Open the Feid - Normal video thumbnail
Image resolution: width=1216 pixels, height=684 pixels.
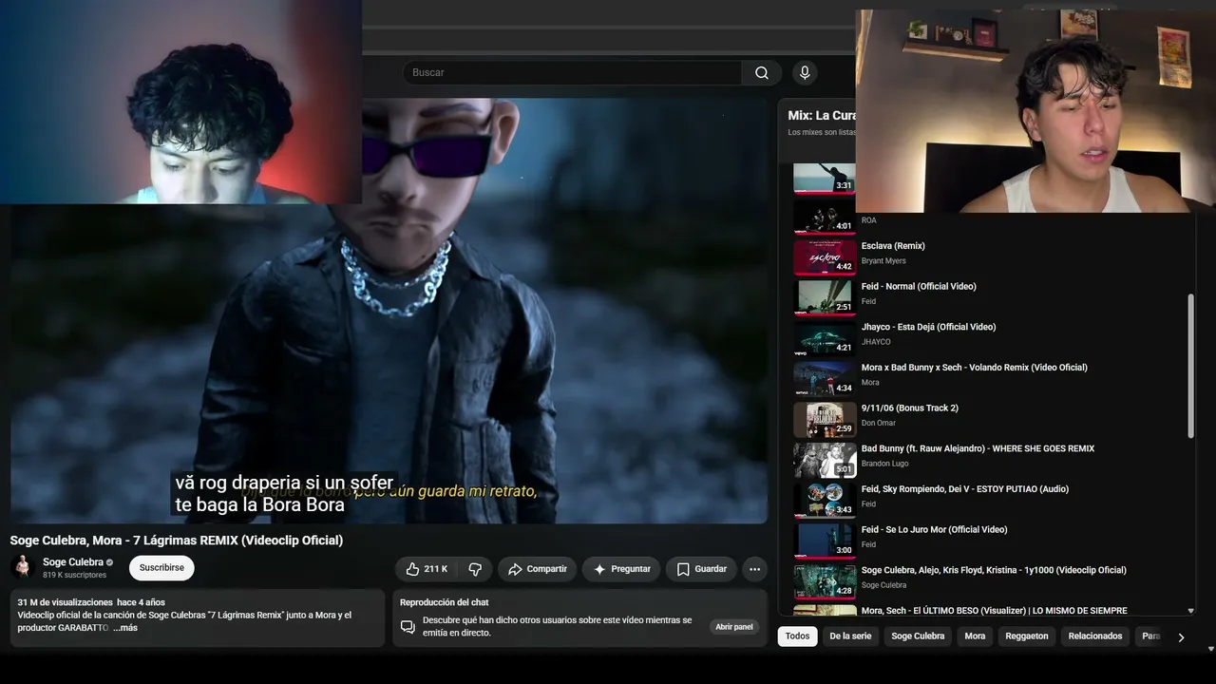point(825,297)
